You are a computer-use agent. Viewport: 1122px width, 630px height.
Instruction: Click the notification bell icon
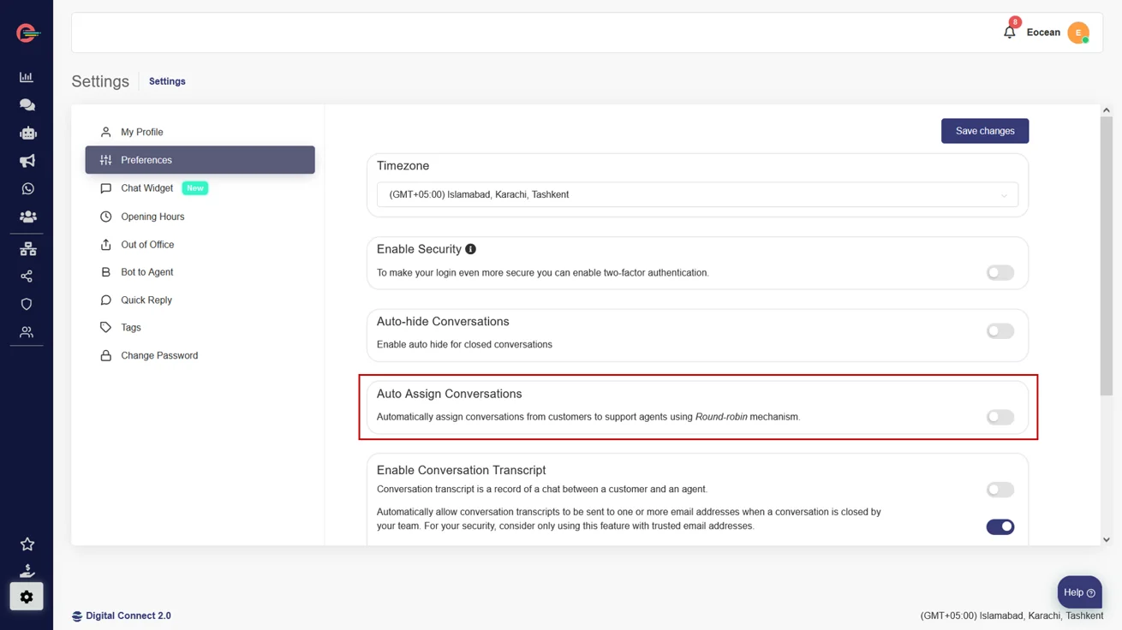coord(1009,33)
